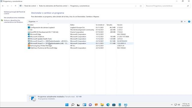Screen dimensions: 192x108
Task: Click the HP Inc. publisher cell
Action: 73,46
